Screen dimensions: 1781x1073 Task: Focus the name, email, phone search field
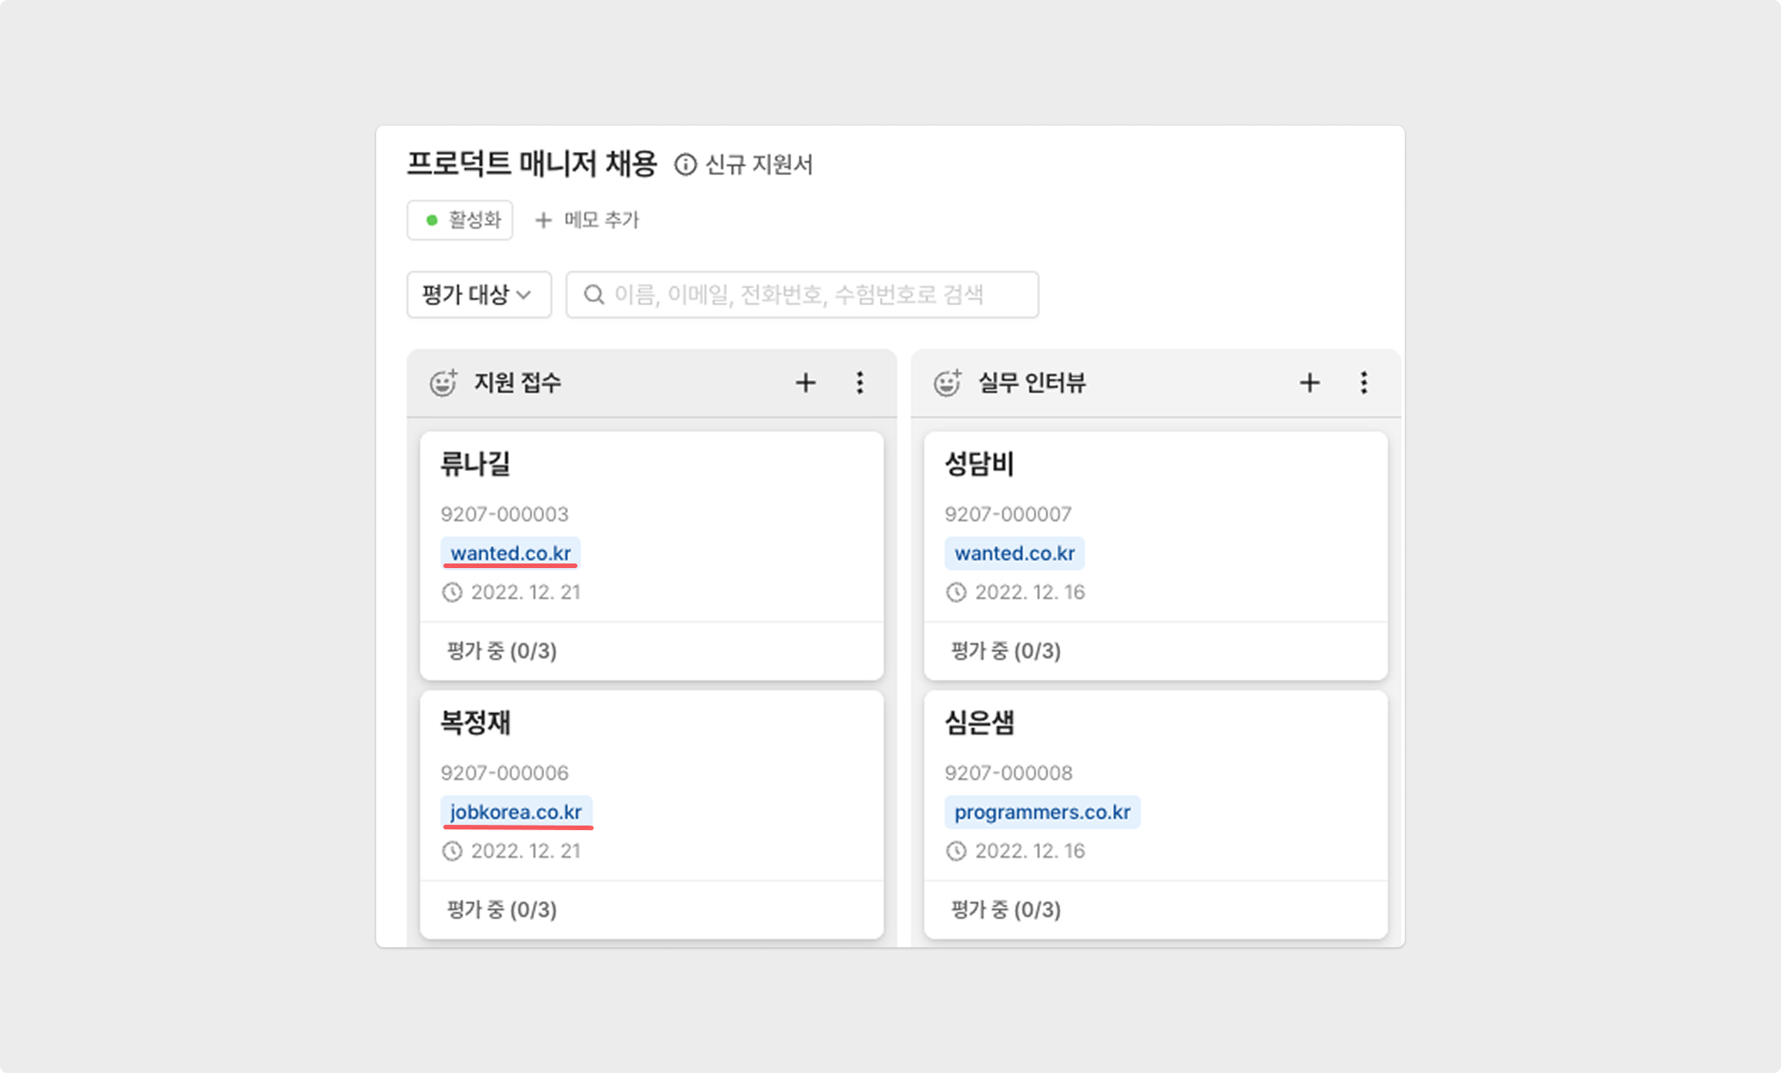point(802,294)
